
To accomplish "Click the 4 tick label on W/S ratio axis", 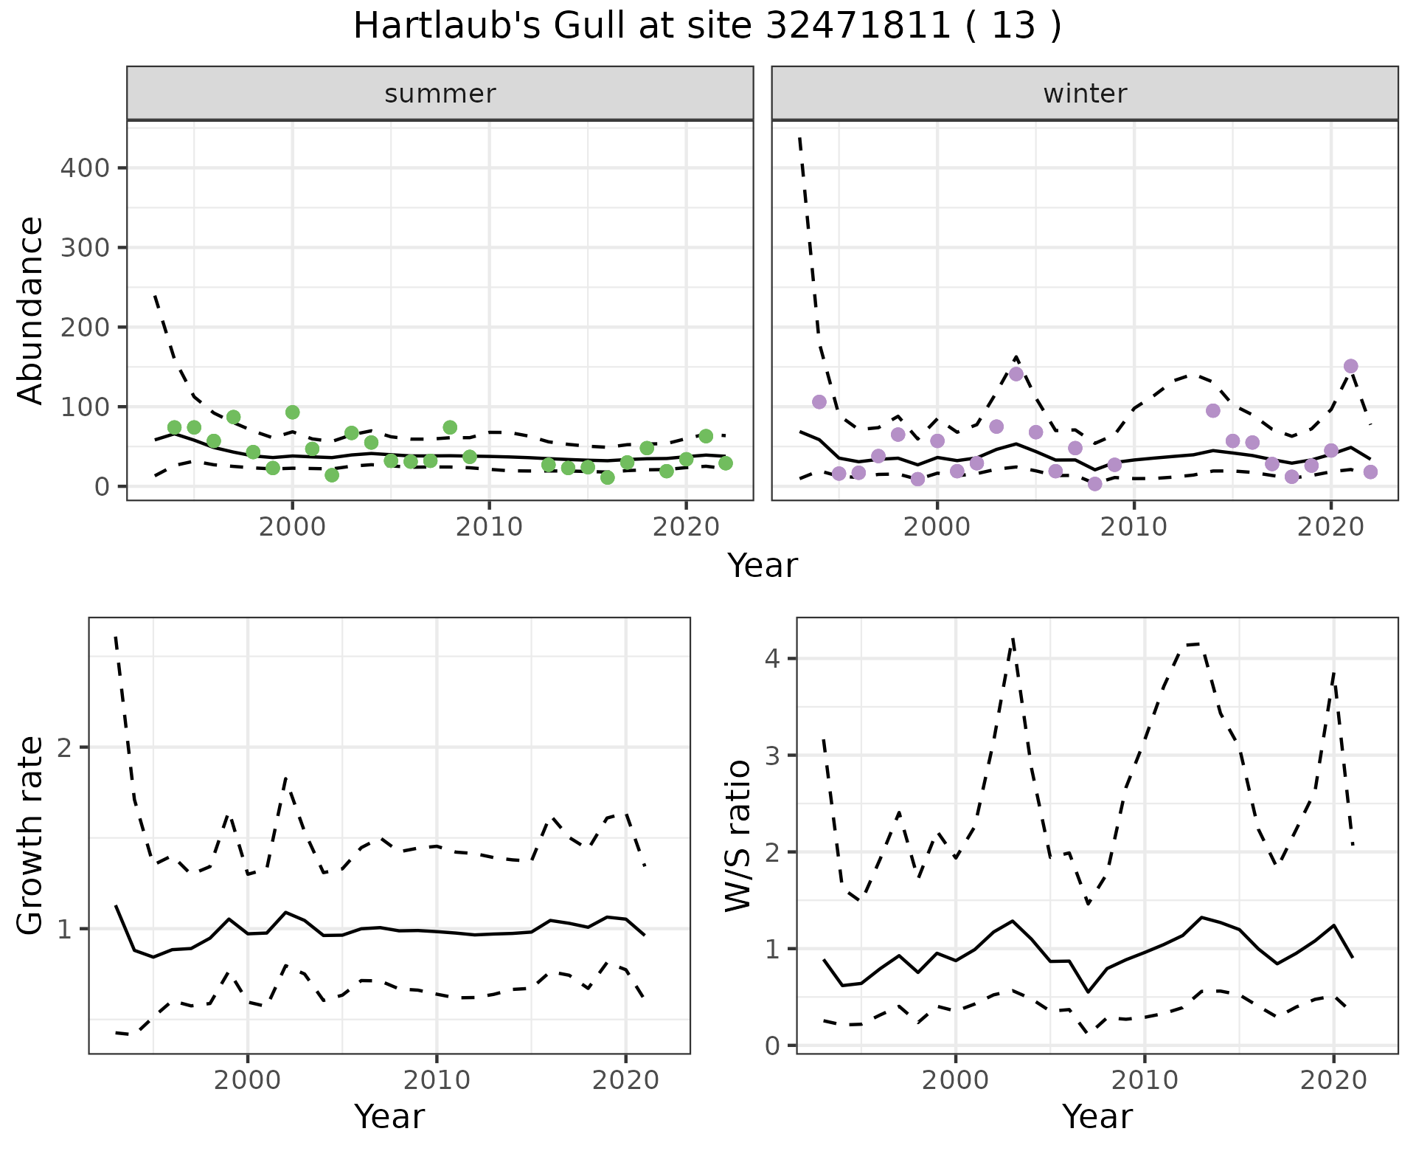I will 771,658.
